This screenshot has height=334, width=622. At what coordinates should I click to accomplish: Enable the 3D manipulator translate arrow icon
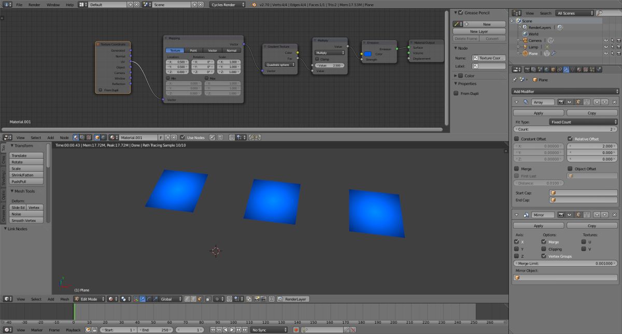coord(143,299)
